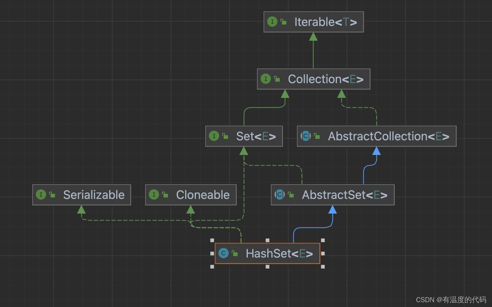Click the public lock icon on Cloneable
The width and height of the screenshot is (492, 307).
pos(165,195)
